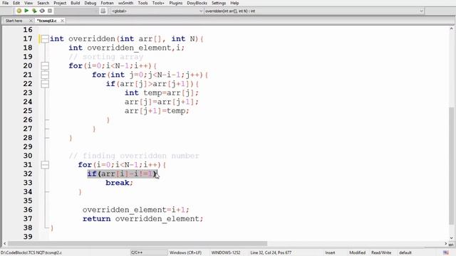The height and width of the screenshot is (256, 456).
Task: Click the horizontal scrollbar right arrow
Action: [x=446, y=244]
